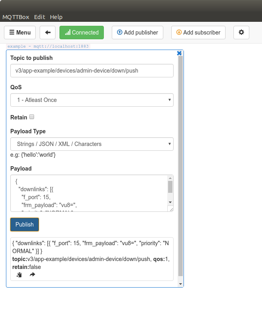
Task: Open the hamburger Menu button
Action: [x=20, y=33]
